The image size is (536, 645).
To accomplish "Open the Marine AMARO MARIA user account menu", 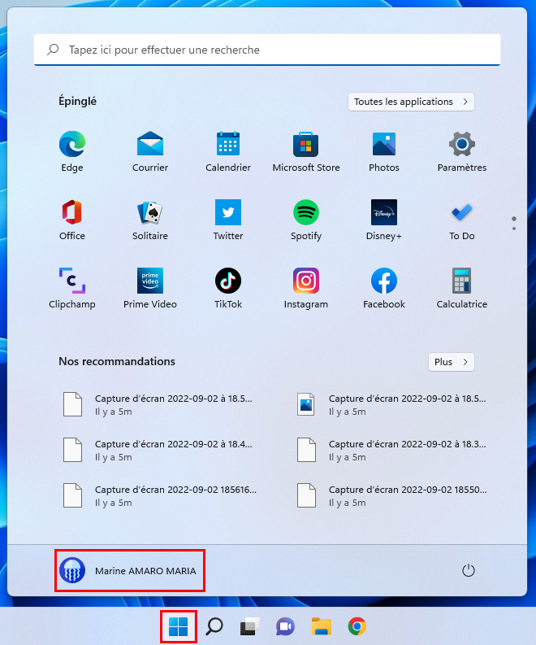I will pos(130,570).
